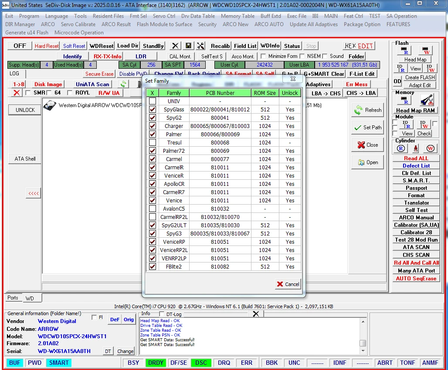Click the ATA Shell button
The width and height of the screenshot is (448, 370).
tap(25, 159)
